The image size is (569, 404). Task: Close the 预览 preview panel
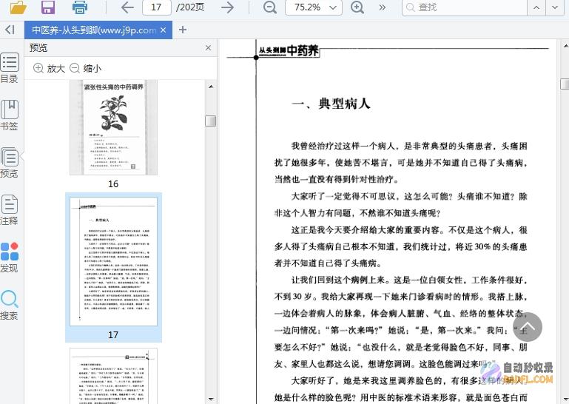208,47
